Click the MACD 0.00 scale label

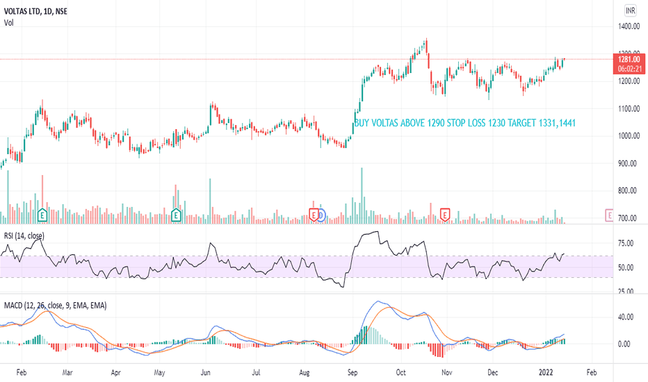coord(624,344)
